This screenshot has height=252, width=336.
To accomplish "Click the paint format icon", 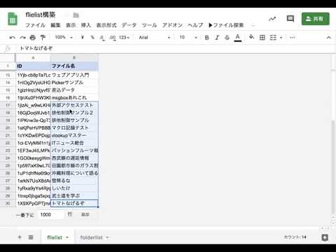I will coord(43,37).
